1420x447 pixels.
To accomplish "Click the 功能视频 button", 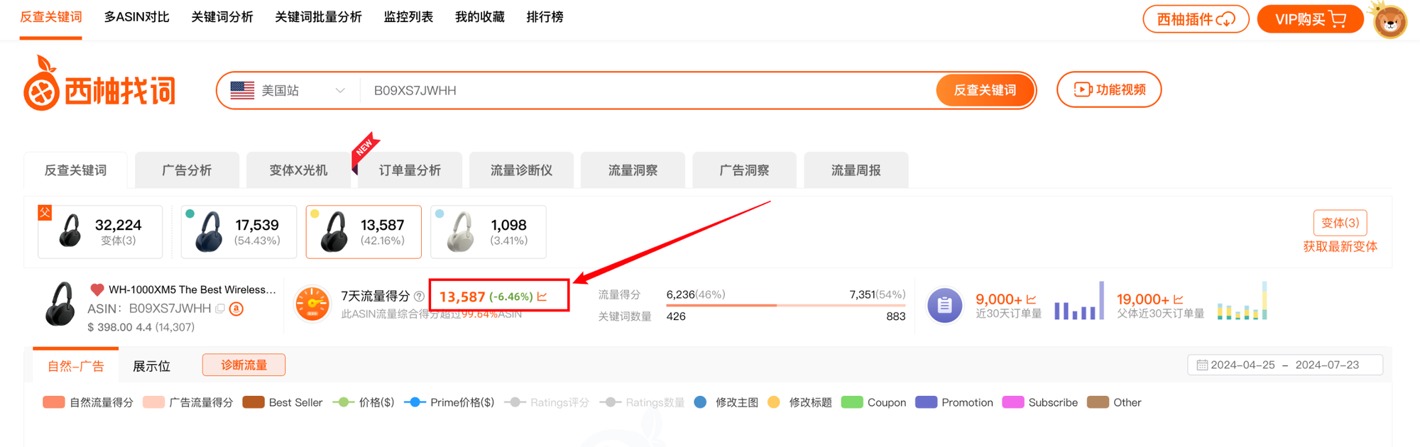I will [x=1109, y=89].
